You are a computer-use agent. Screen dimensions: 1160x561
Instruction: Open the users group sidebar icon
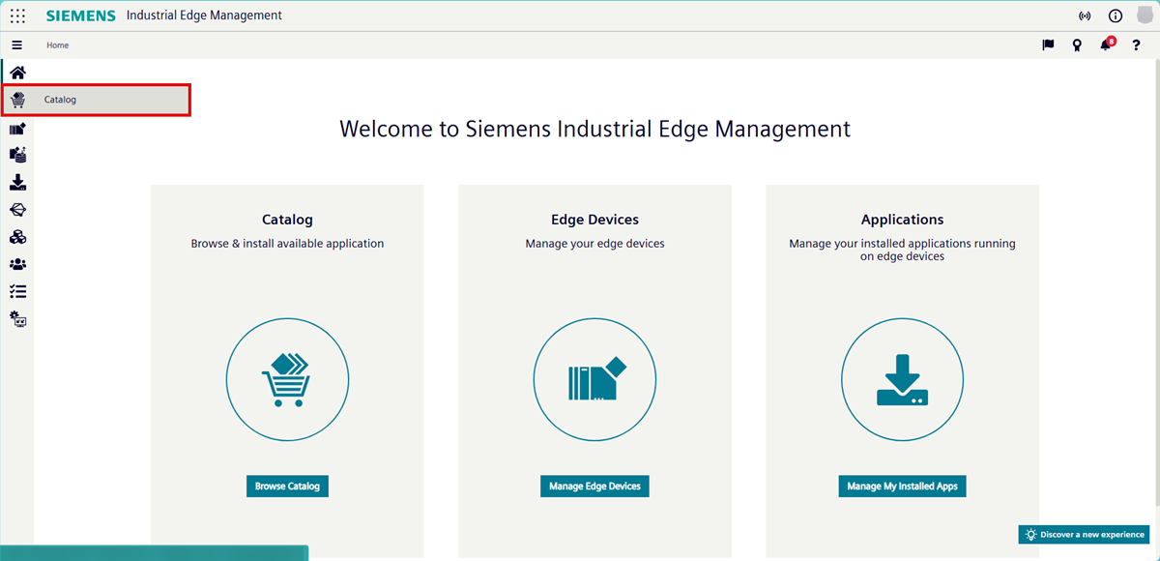(17, 264)
